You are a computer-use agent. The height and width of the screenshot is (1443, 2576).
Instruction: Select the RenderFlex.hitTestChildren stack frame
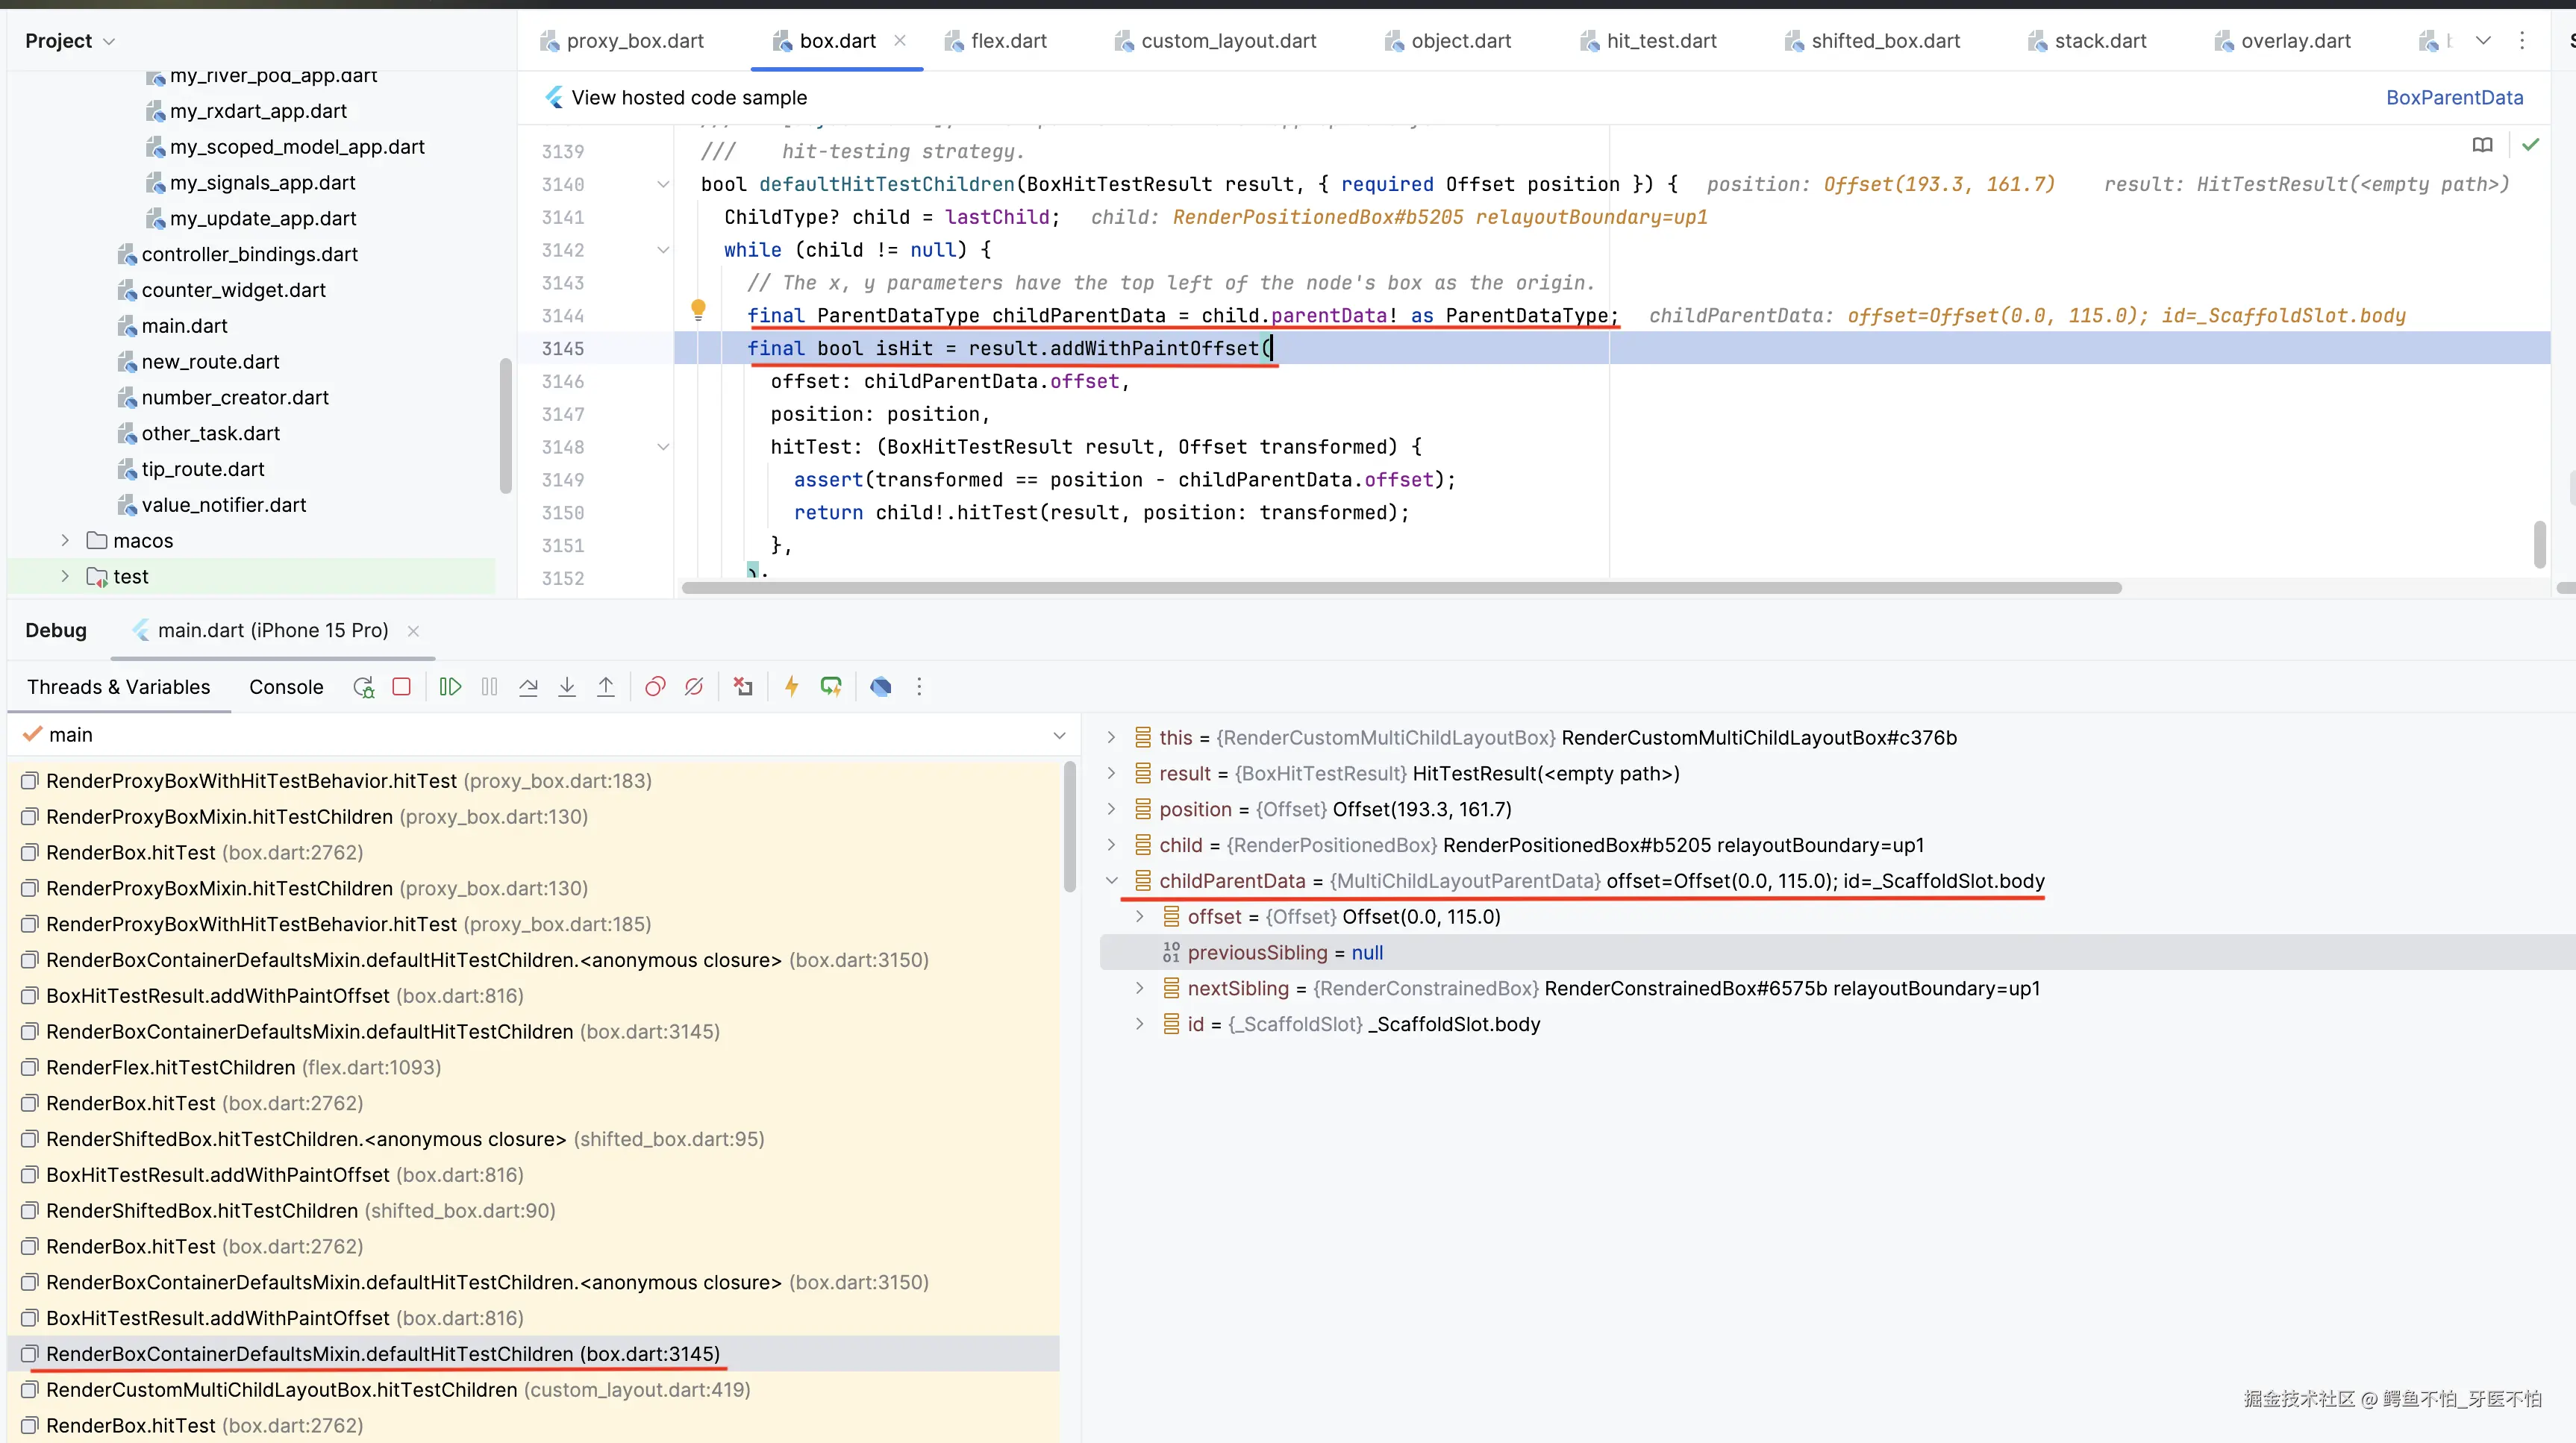tap(170, 1067)
